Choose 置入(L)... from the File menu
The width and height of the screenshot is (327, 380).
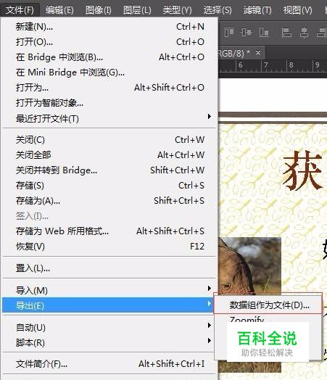109,268
